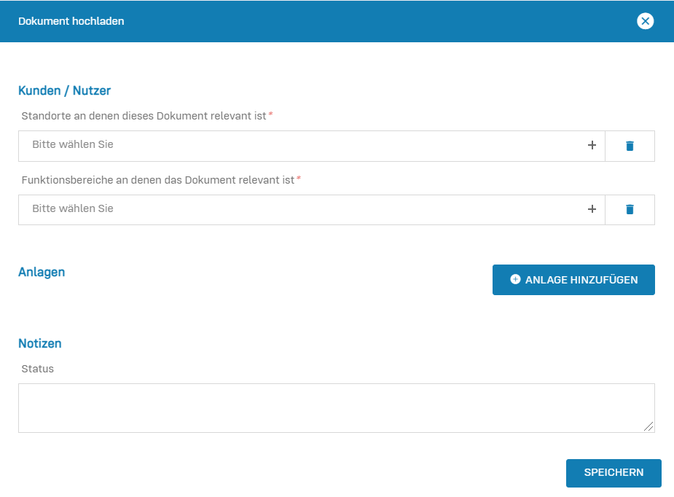674x497 pixels.
Task: Close the Dokument hochladen dialog
Action: point(645,21)
